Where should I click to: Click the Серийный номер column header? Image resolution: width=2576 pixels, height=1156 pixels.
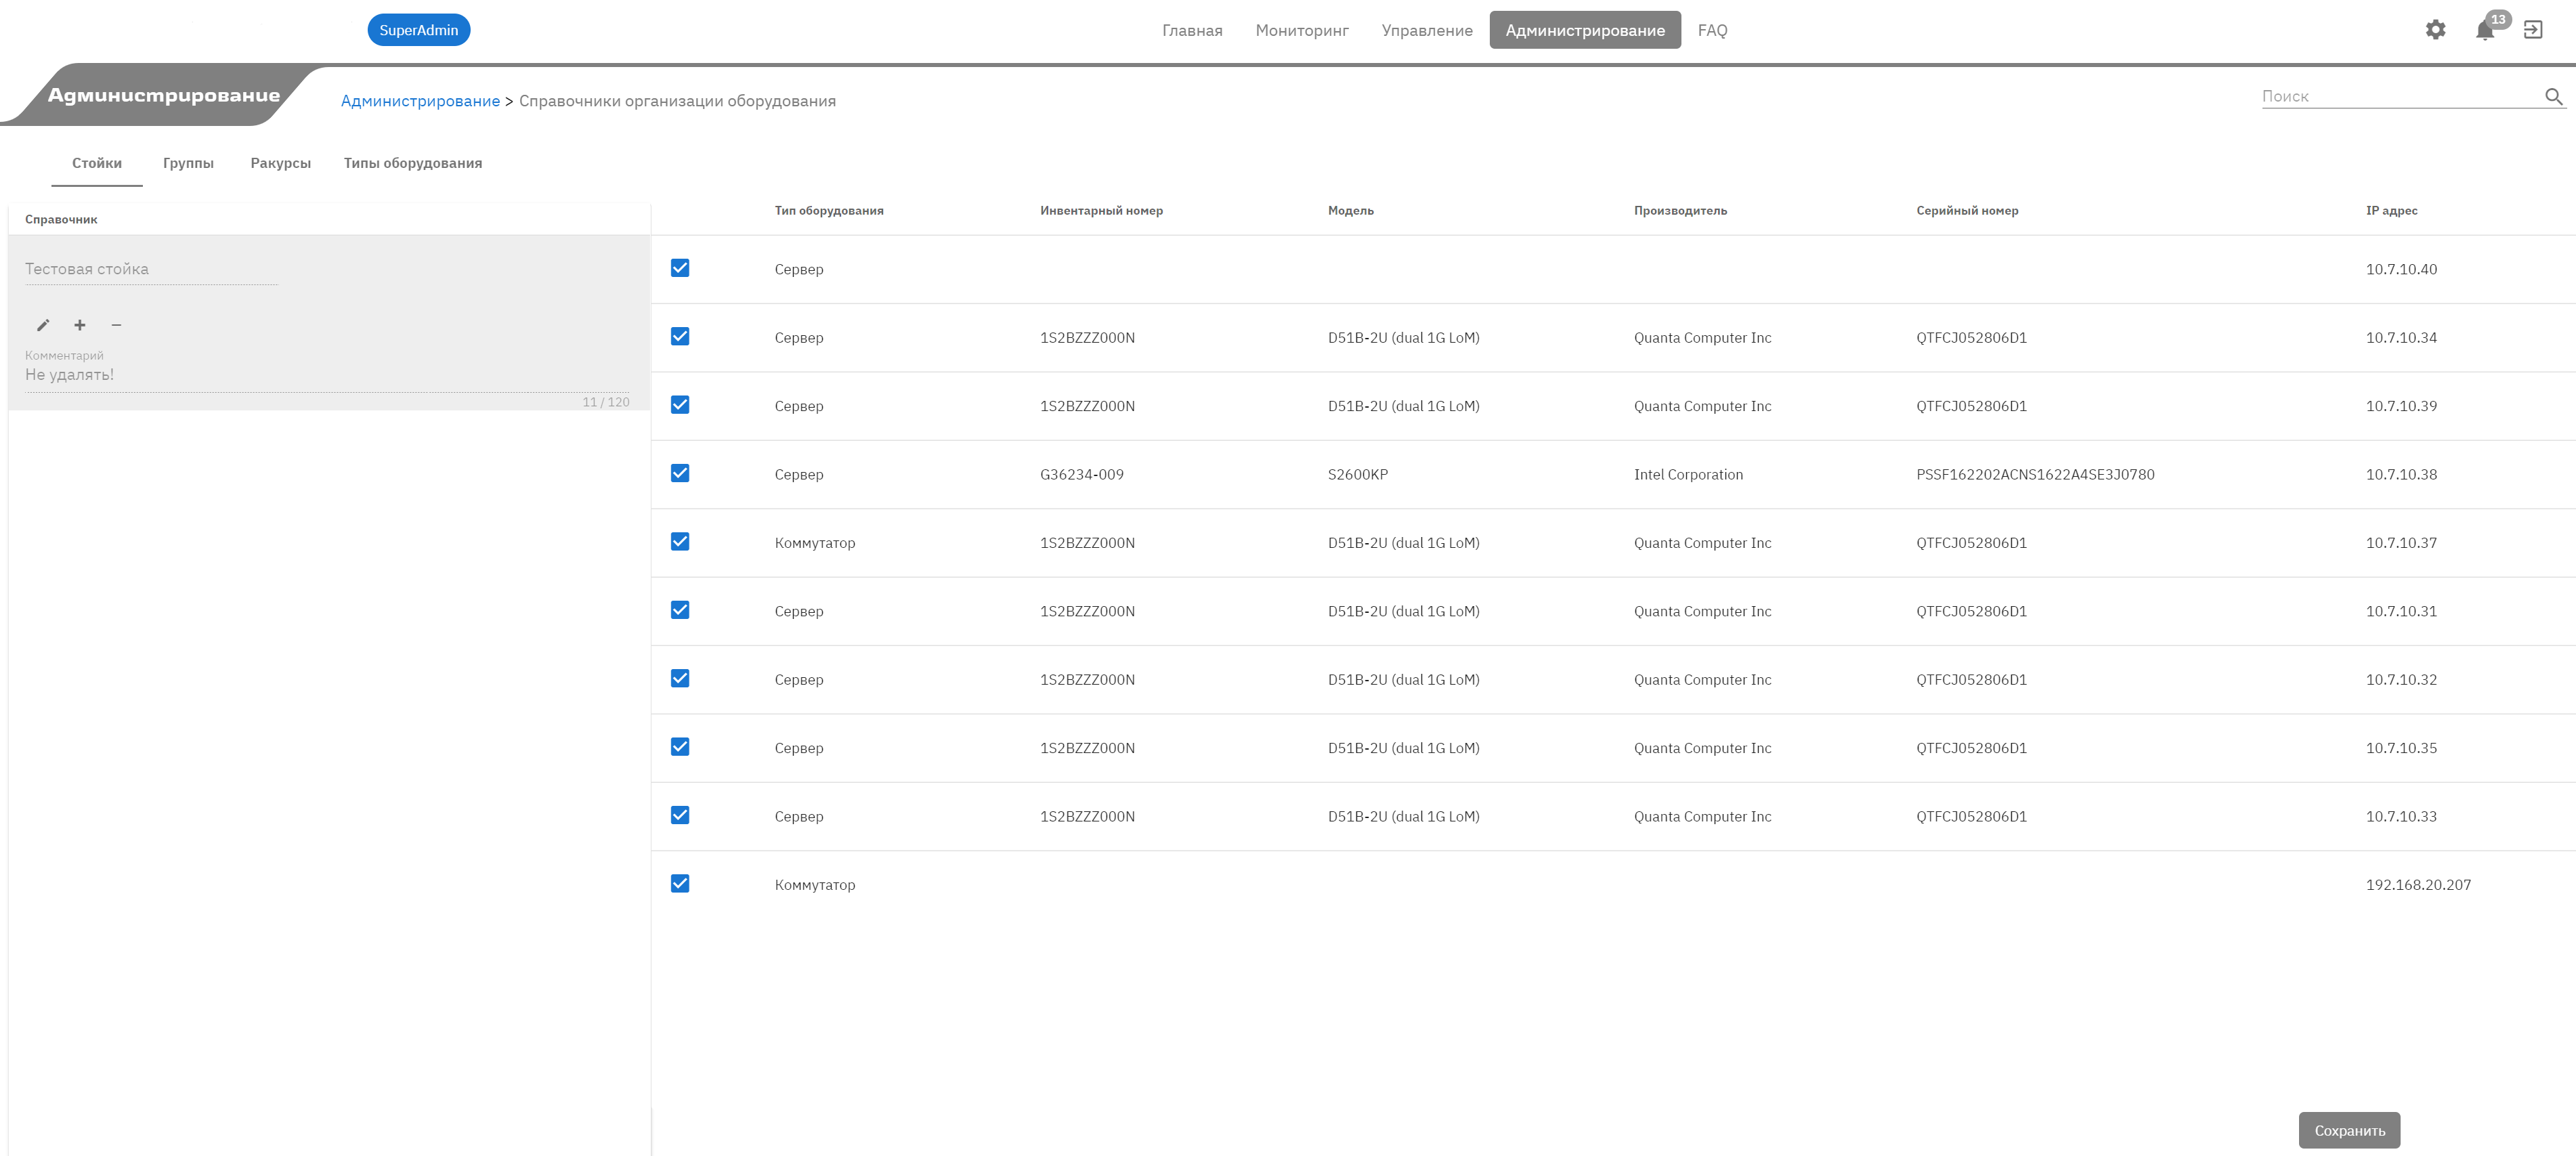pos(1967,211)
